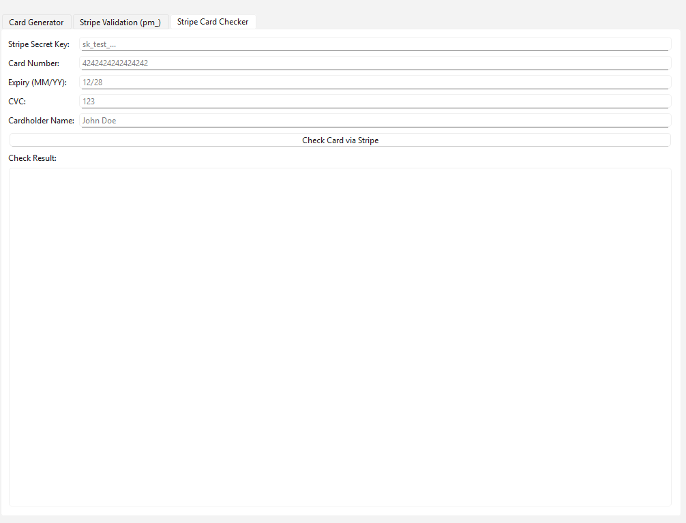Screen dimensions: 686x523
Task: Click the Check Result output text area
Action: tap(340, 337)
